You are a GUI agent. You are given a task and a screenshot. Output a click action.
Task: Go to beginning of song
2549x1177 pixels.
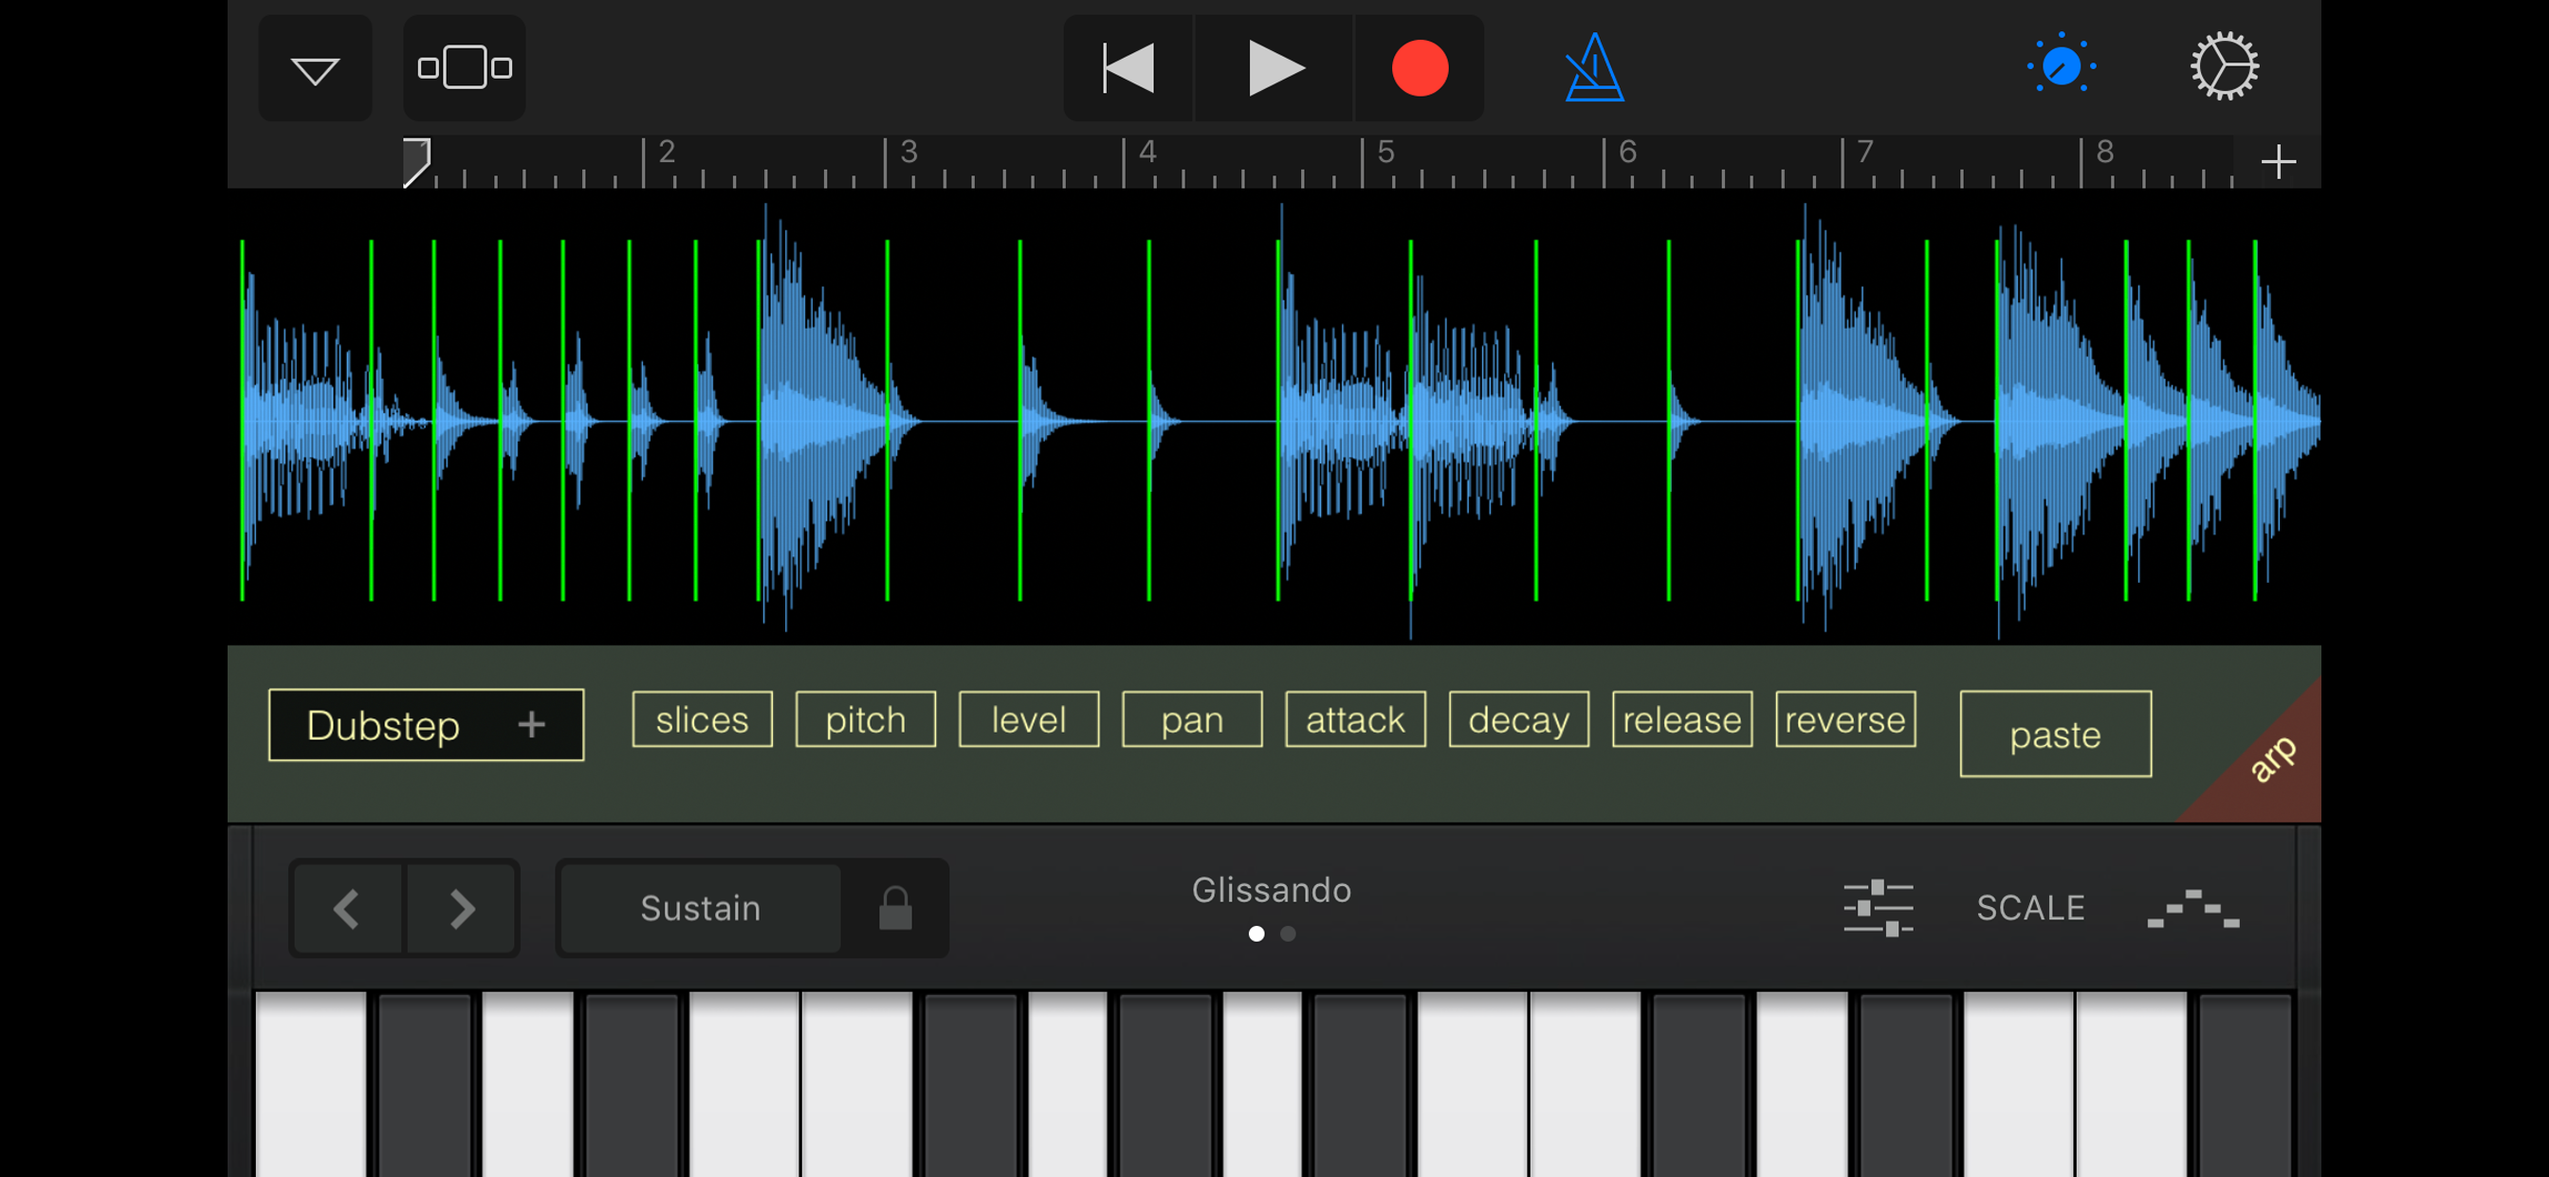click(1129, 67)
